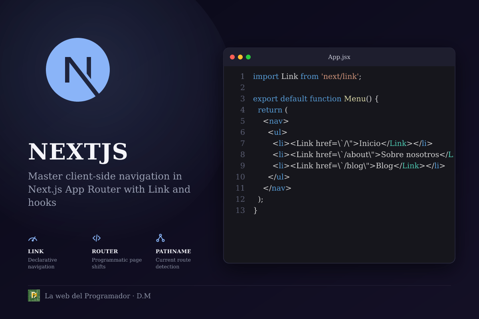This screenshot has height=319, width=479.
Task: Select the App.jsx file title
Action: coord(339,57)
